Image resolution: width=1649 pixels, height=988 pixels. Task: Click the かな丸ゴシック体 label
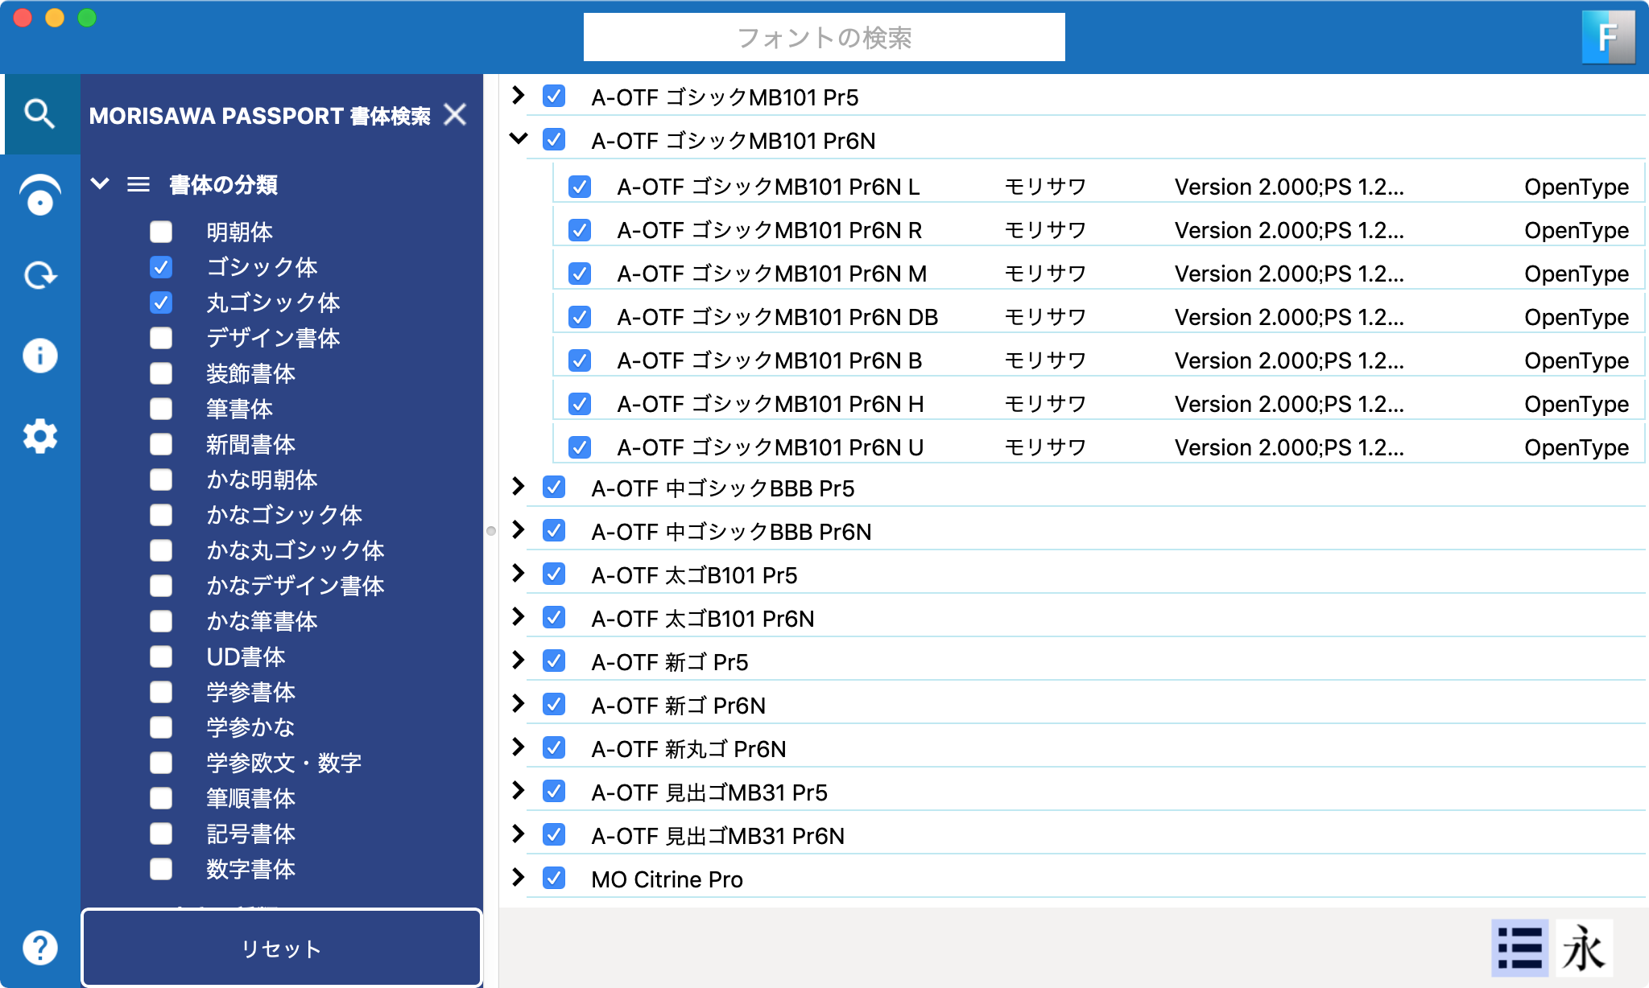click(295, 550)
